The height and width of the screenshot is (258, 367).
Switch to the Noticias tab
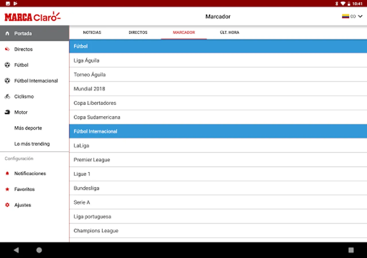[92, 32]
